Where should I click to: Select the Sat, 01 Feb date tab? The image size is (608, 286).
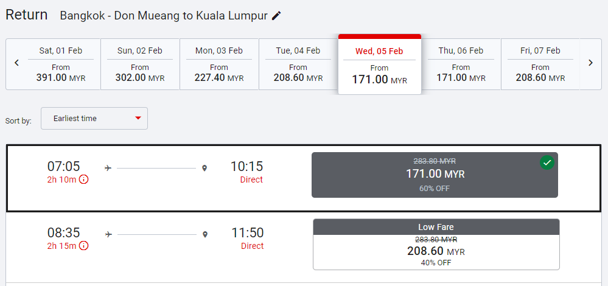coord(61,65)
